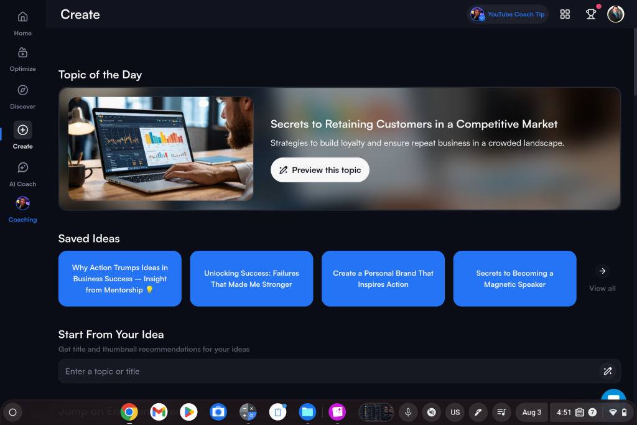This screenshot has height=425, width=637.
Task: Open the trophy achievements icon
Action: pyautogui.click(x=591, y=14)
